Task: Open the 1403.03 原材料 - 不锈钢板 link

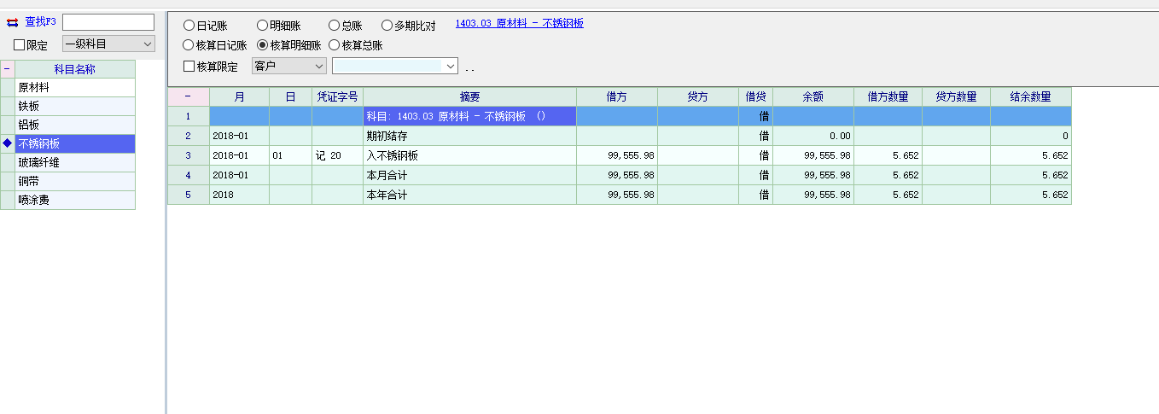Action: coord(519,24)
